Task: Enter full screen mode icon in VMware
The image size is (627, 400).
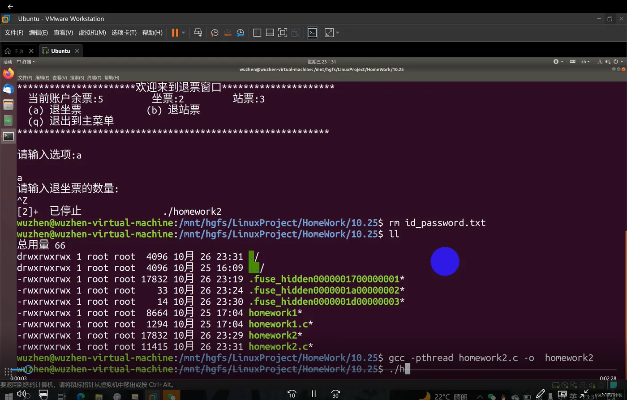Action: pos(283,33)
